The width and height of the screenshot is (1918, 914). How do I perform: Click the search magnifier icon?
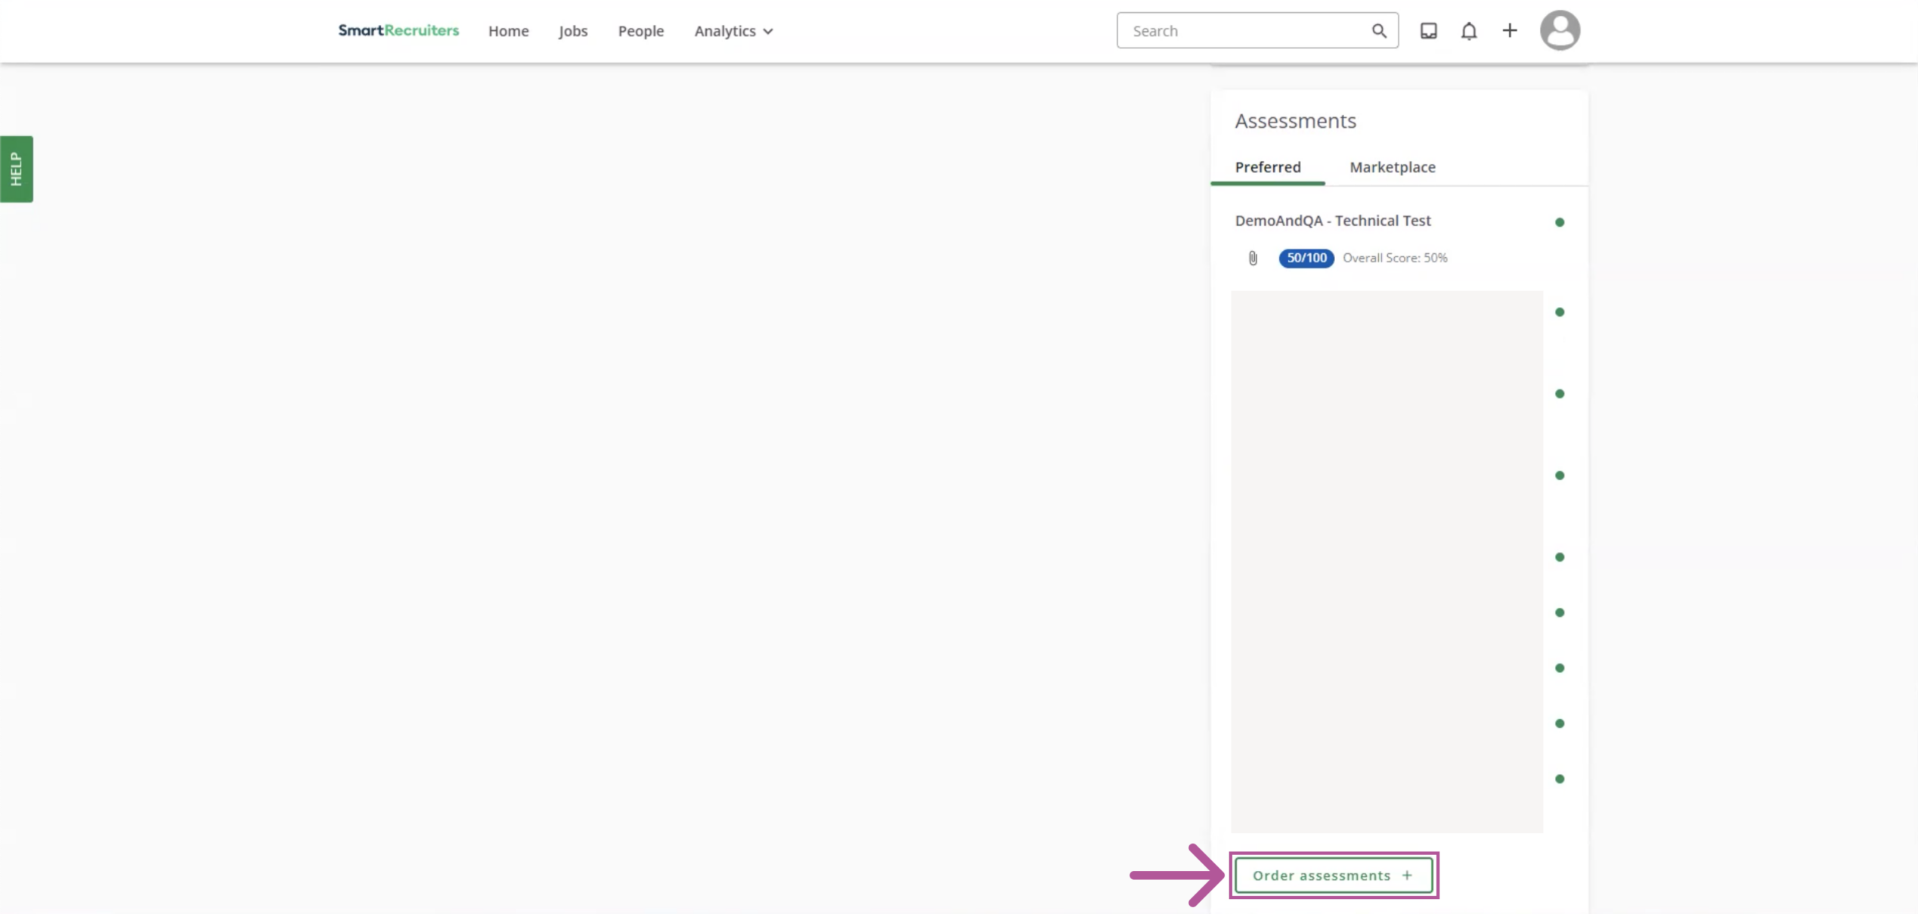(1379, 31)
